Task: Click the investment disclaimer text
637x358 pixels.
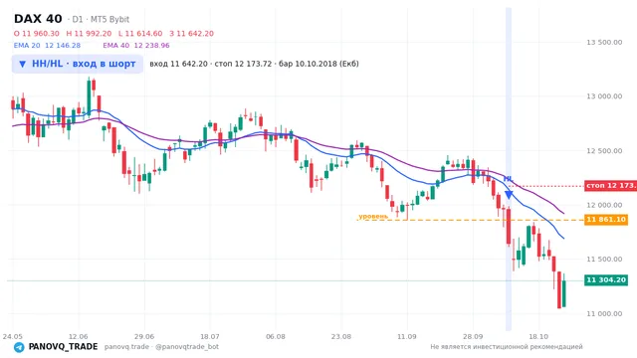Action: (x=507, y=347)
